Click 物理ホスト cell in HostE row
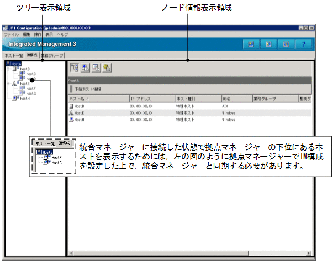The width and height of the screenshot is (333, 263). click(x=185, y=113)
